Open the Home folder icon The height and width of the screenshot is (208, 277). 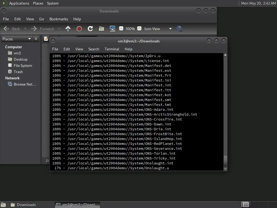point(101,29)
